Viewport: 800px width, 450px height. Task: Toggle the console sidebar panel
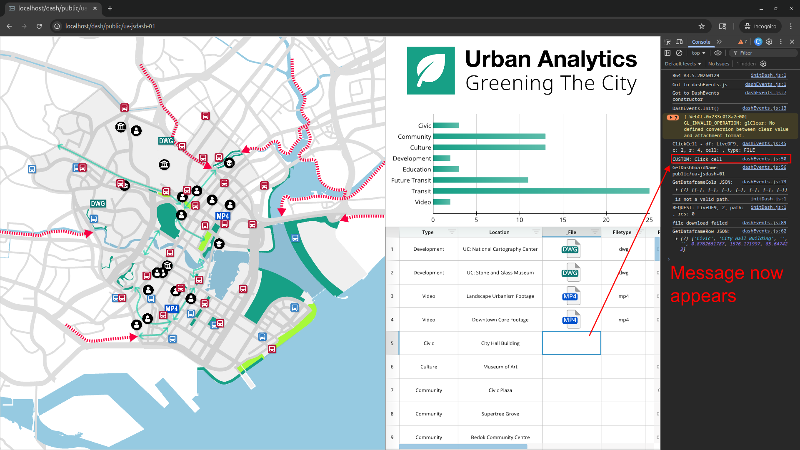(667, 53)
